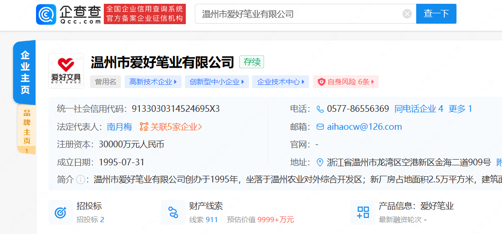The width and height of the screenshot is (502, 234).
Task: Click the location pin icon next to address
Action: coord(320,162)
